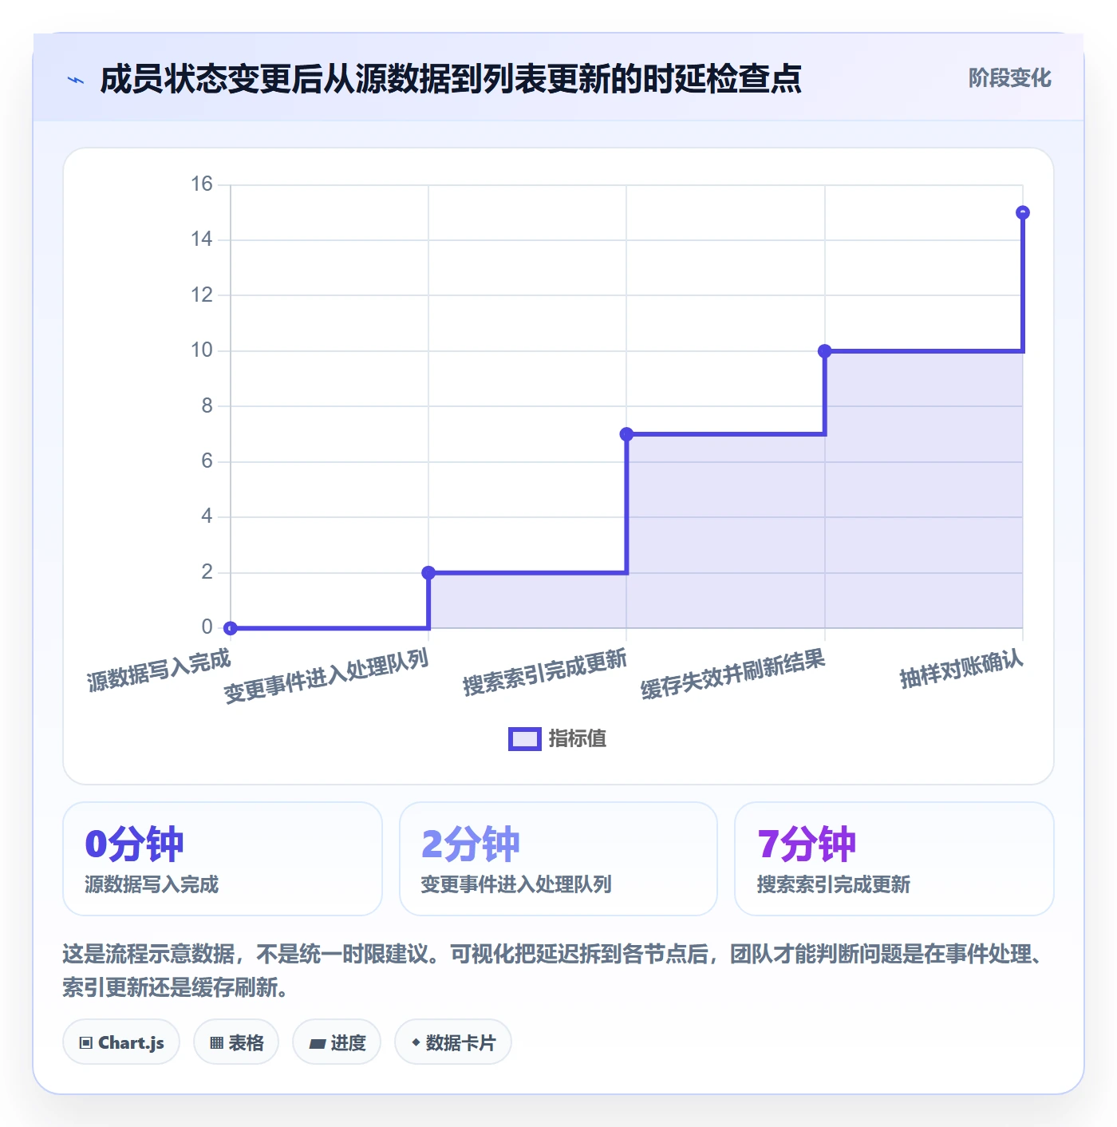Click the y-axis value 10

pos(202,350)
